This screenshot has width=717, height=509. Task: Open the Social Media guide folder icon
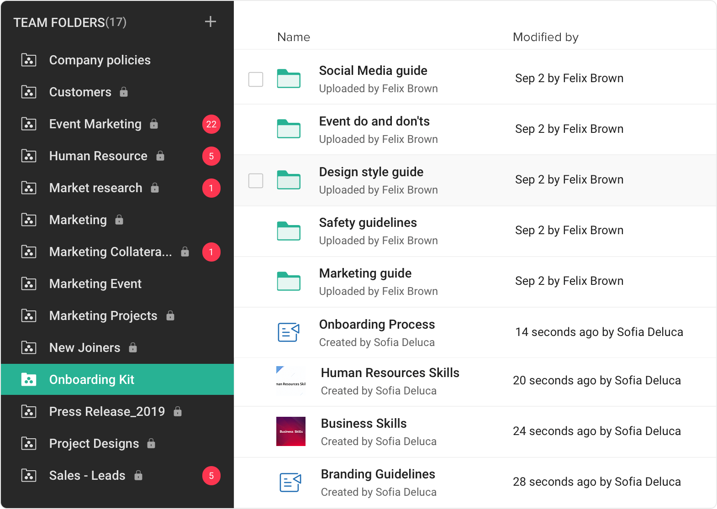(289, 79)
